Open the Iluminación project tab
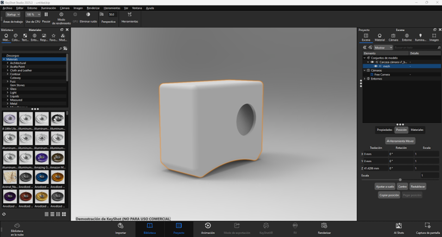 (420, 37)
